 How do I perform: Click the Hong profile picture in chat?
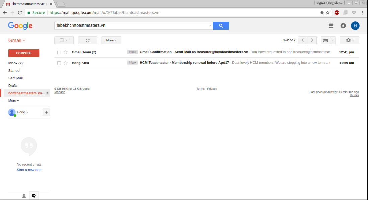click(12, 112)
